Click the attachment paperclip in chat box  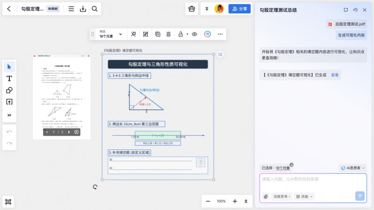click(x=266, y=196)
